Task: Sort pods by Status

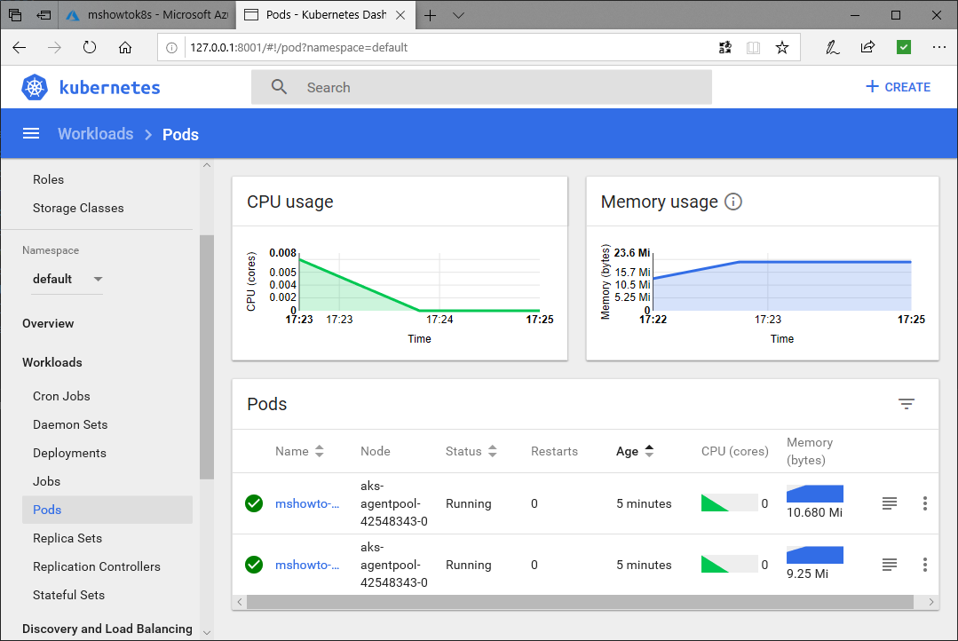Action: (x=471, y=452)
